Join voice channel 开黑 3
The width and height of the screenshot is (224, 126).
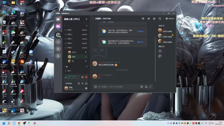pos(76,39)
